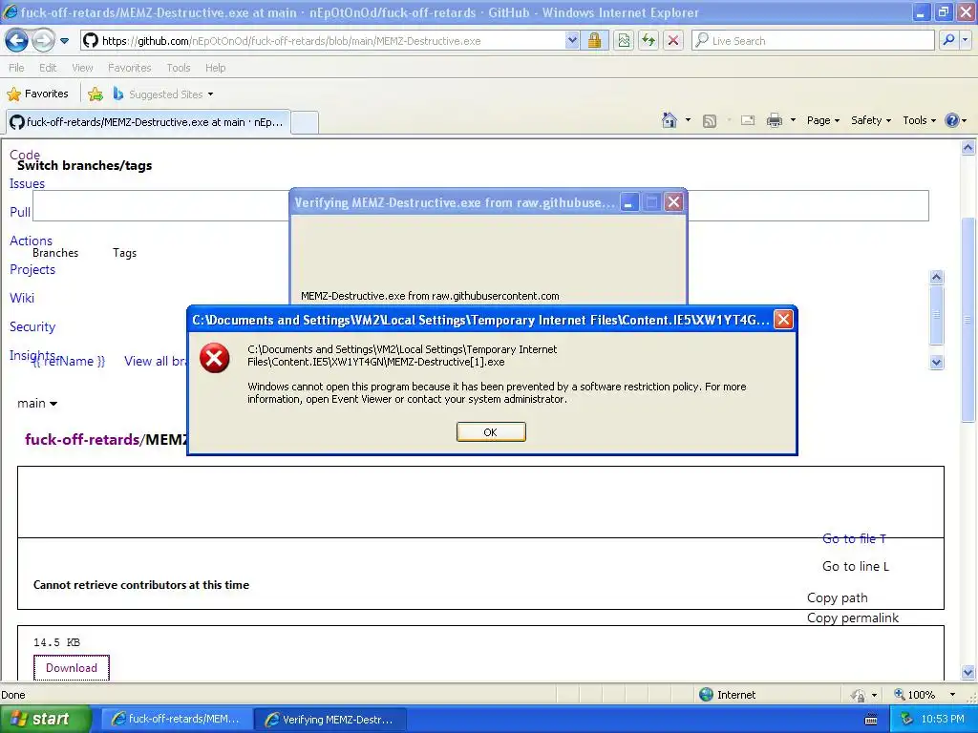Click the fuck-off-retards repository link

(x=82, y=439)
